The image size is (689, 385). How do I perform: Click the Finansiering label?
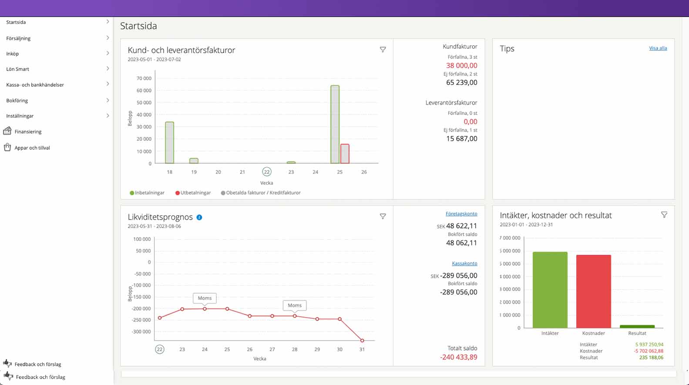pyautogui.click(x=28, y=132)
